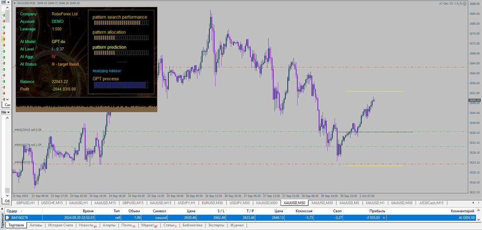Switch to .US30Cash,M15 chart tab
This screenshot has width=482, height=230.
[x=431, y=203]
